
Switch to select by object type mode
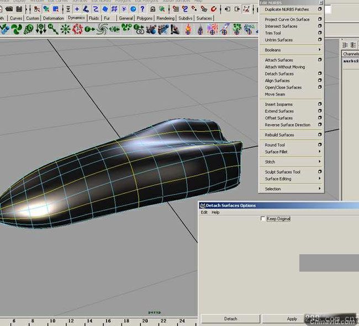[x=46, y=9]
